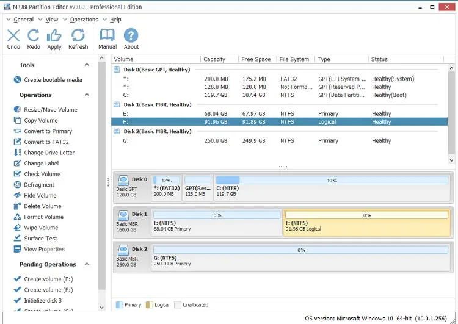This screenshot has width=458, height=324.
Task: Click the Convert to FAT32 icon
Action: click(x=17, y=142)
